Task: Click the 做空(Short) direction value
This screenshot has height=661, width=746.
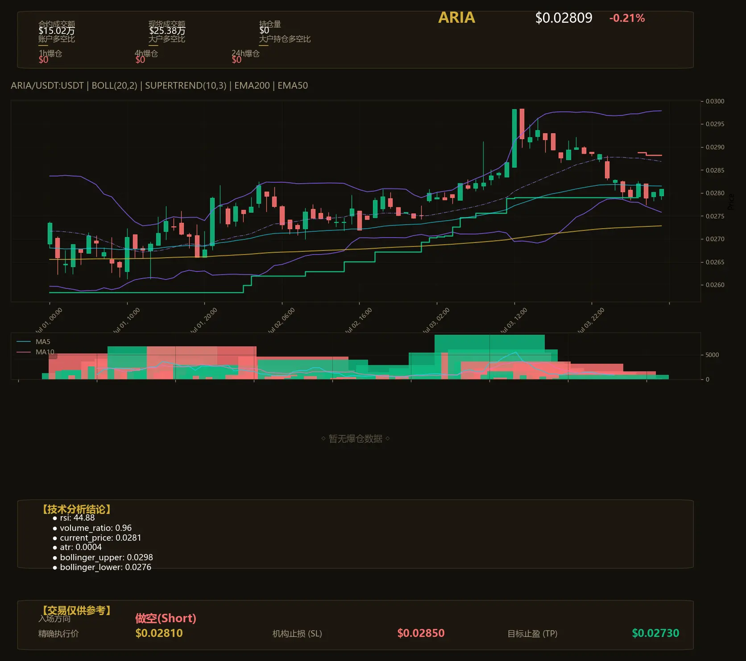Action: 166,618
